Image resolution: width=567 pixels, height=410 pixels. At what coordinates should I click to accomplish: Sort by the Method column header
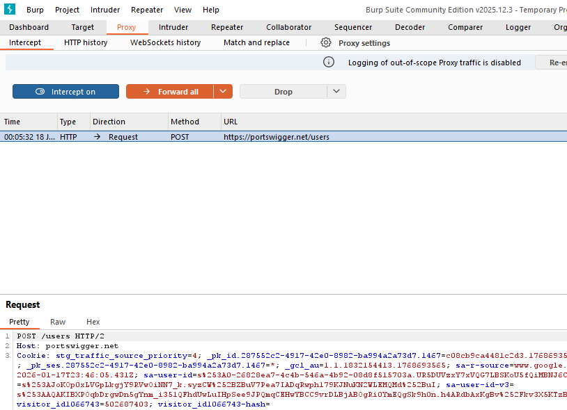194,122
